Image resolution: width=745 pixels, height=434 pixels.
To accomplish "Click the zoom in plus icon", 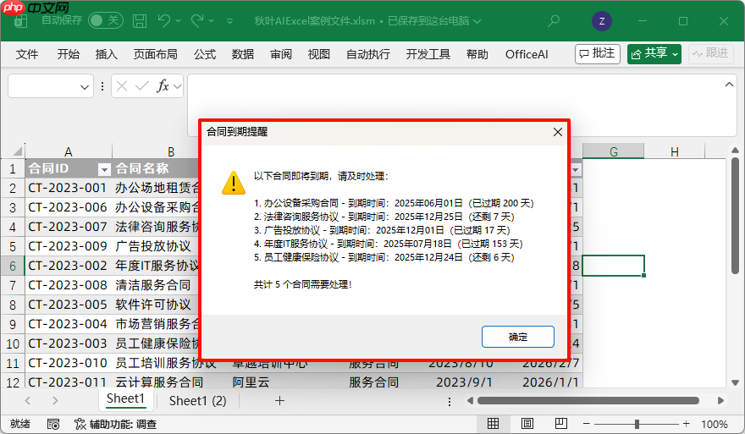I will point(686,424).
